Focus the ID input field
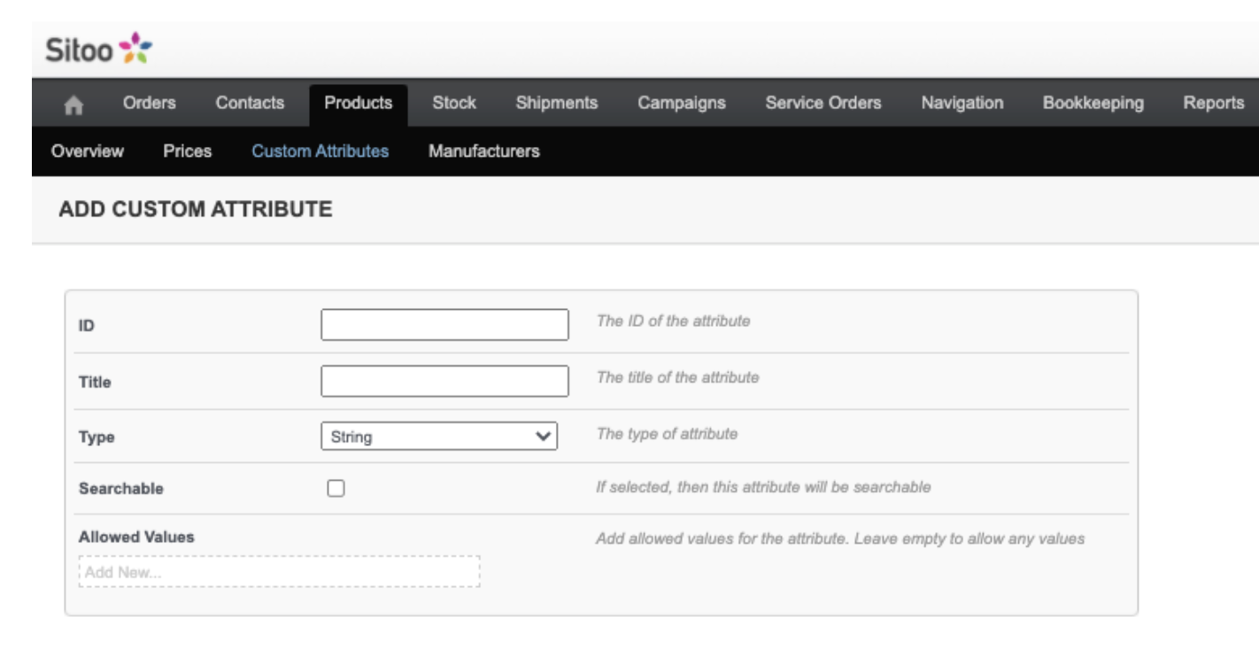The height and width of the screenshot is (648, 1259). point(444,325)
